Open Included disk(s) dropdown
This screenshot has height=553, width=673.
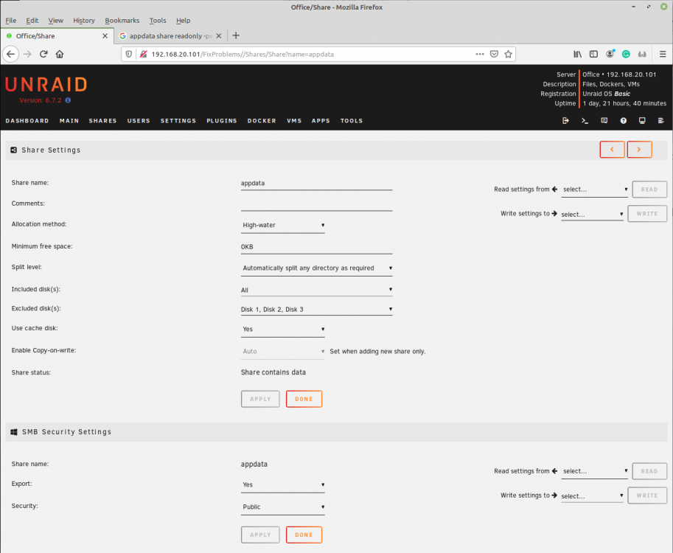click(x=317, y=290)
